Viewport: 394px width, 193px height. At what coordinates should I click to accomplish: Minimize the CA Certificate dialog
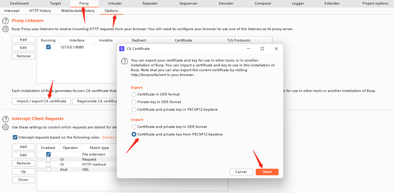248,49
